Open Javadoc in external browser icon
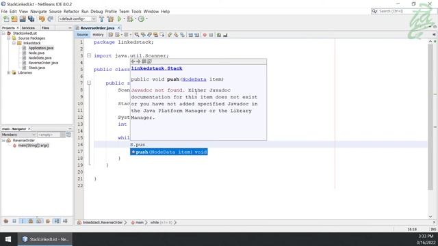438x246 pixels. tap(144, 61)
